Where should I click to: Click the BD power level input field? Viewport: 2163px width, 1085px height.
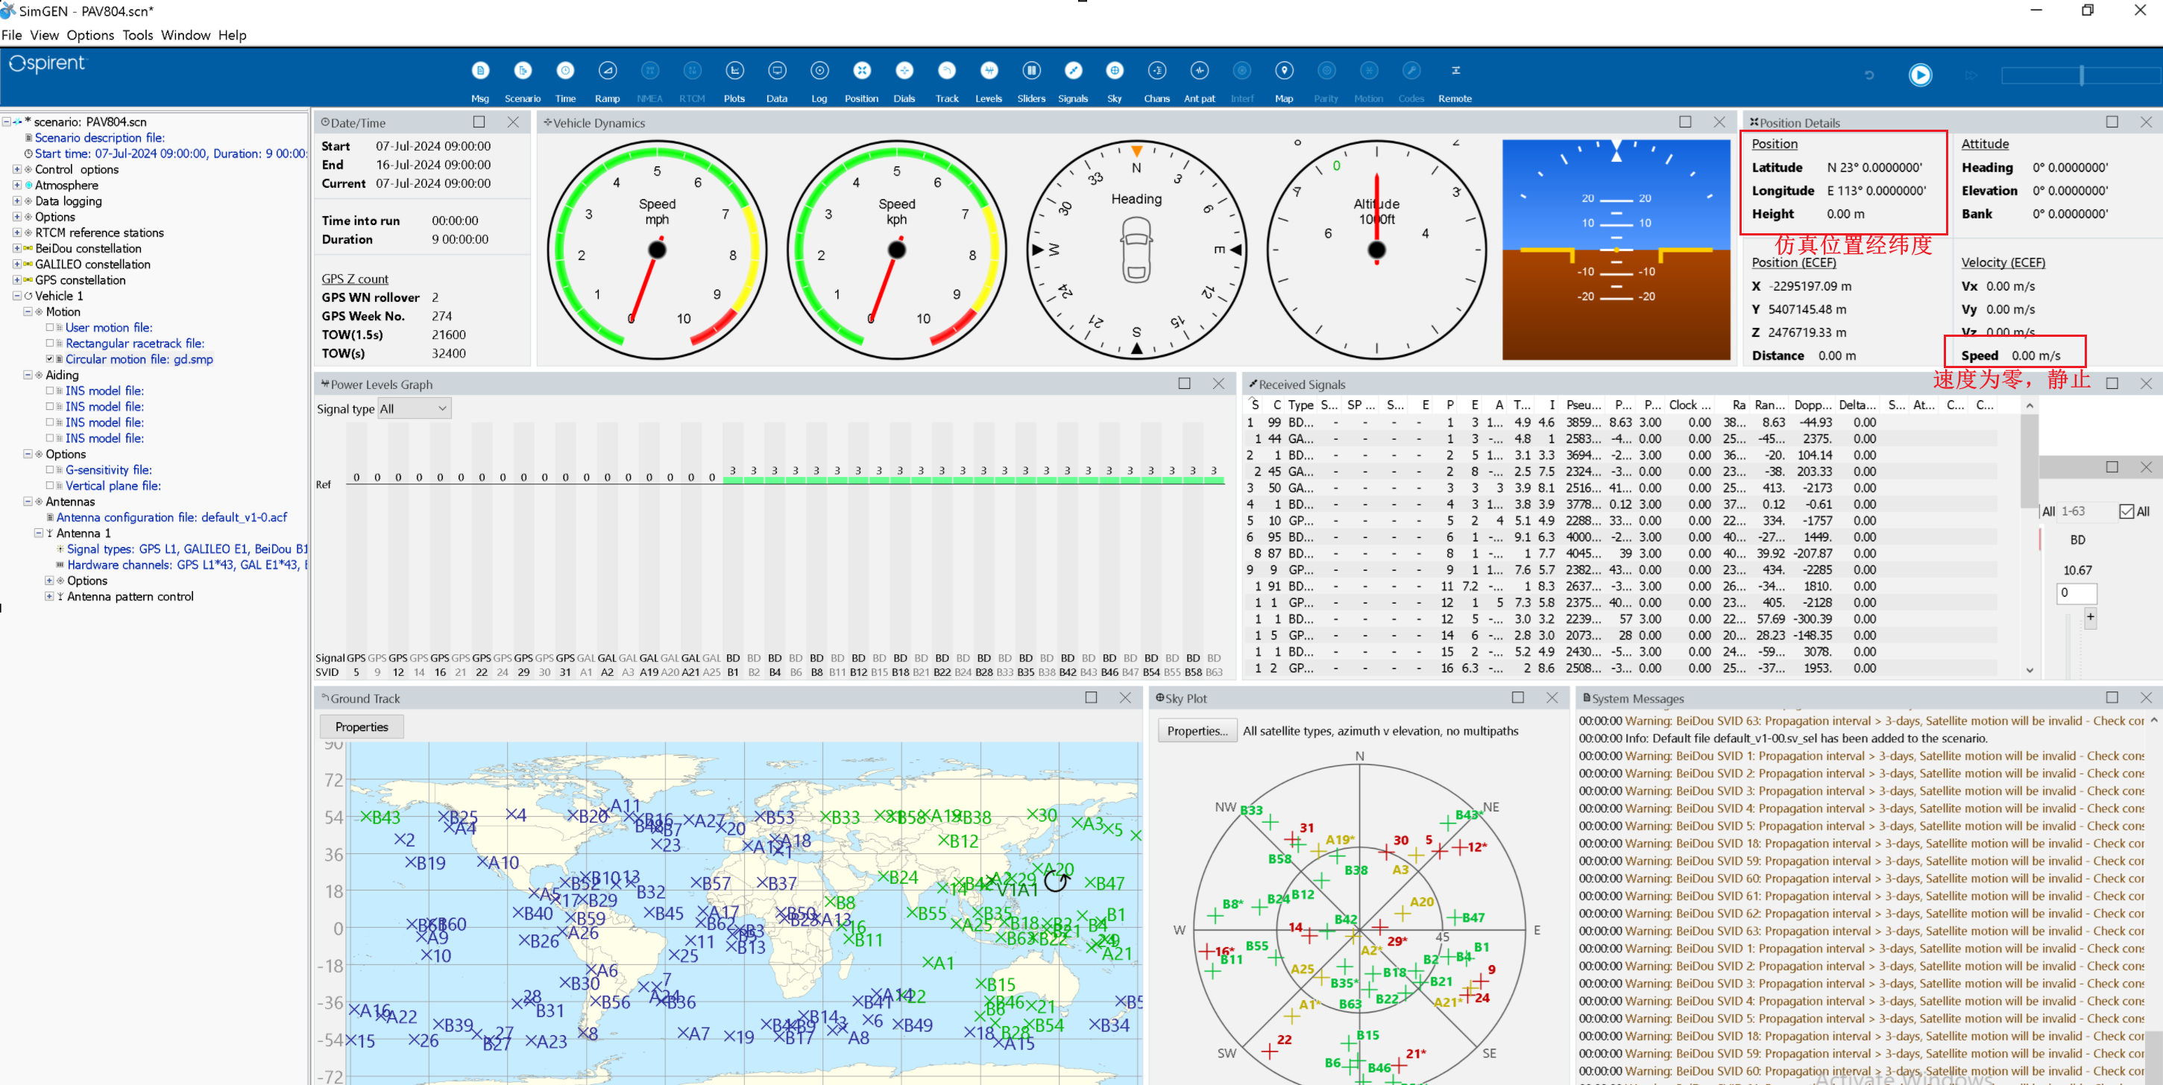click(x=2076, y=593)
